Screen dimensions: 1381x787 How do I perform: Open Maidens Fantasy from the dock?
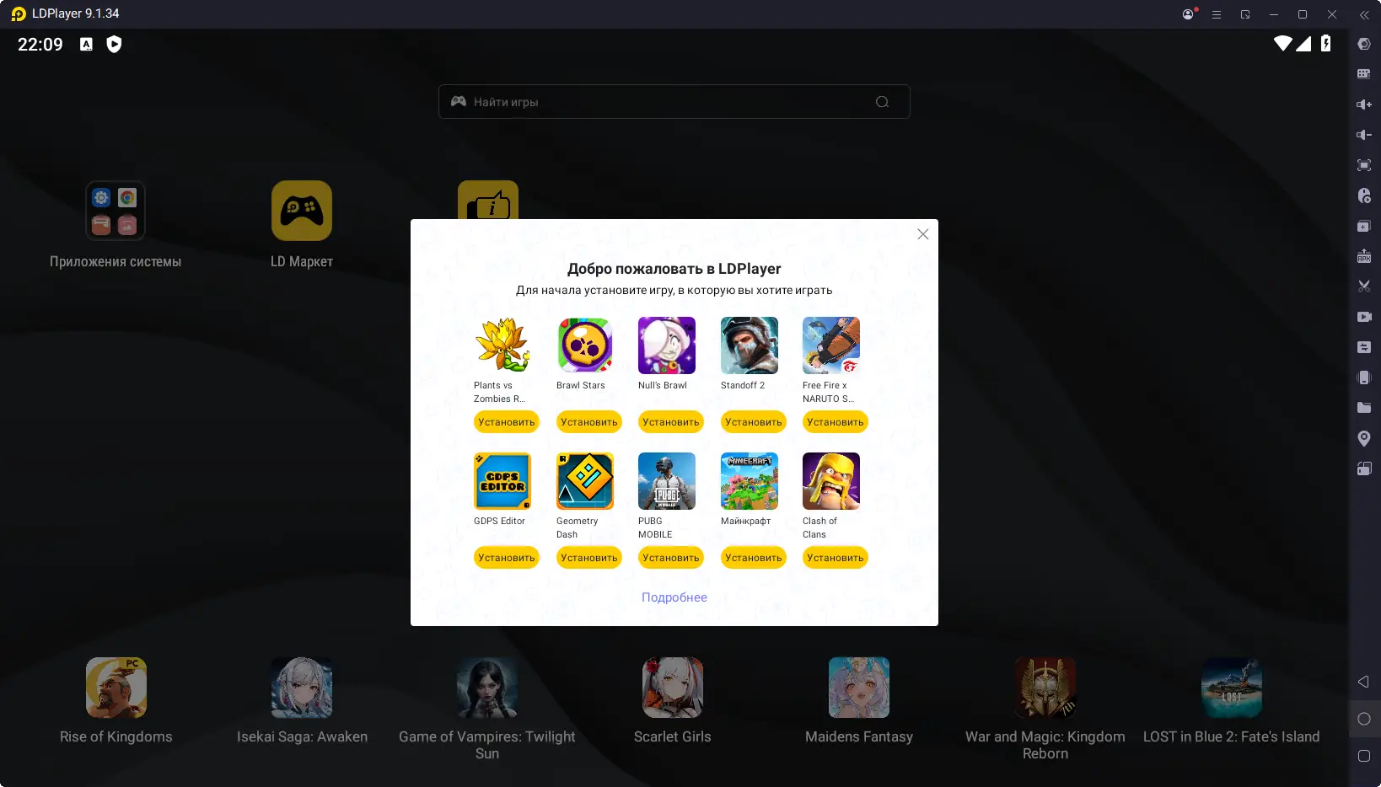pos(859,688)
